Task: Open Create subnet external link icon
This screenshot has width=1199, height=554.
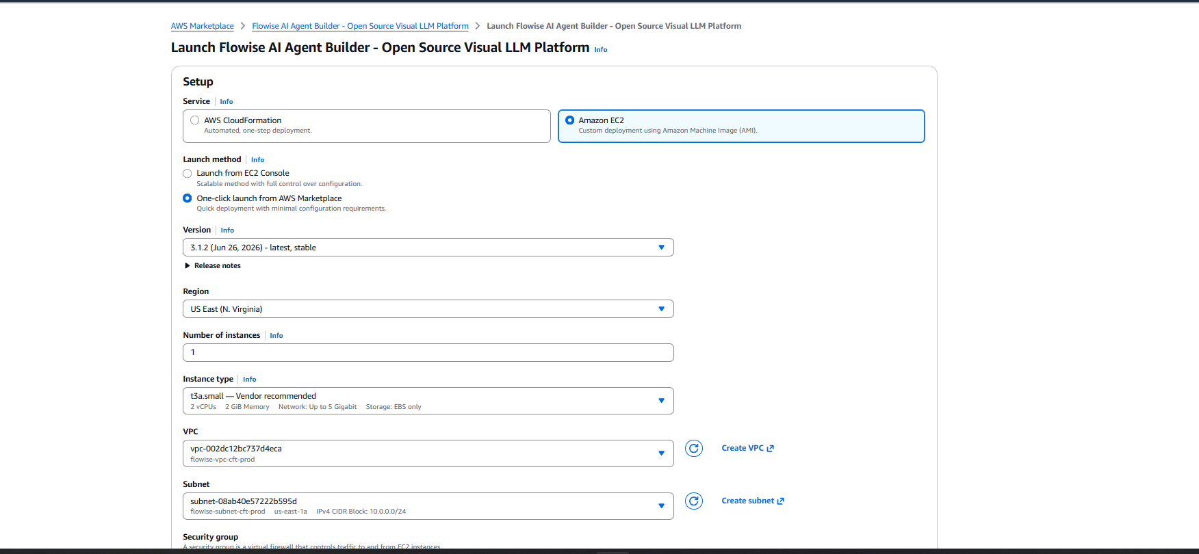Action: [x=781, y=501]
